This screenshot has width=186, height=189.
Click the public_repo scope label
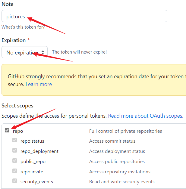[33, 162]
